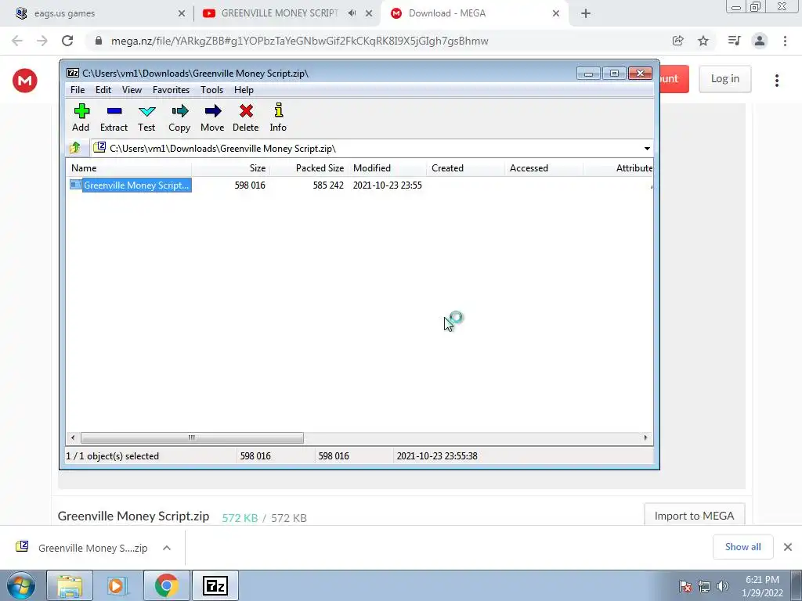Sort by the Packed Size column header

(x=309, y=168)
